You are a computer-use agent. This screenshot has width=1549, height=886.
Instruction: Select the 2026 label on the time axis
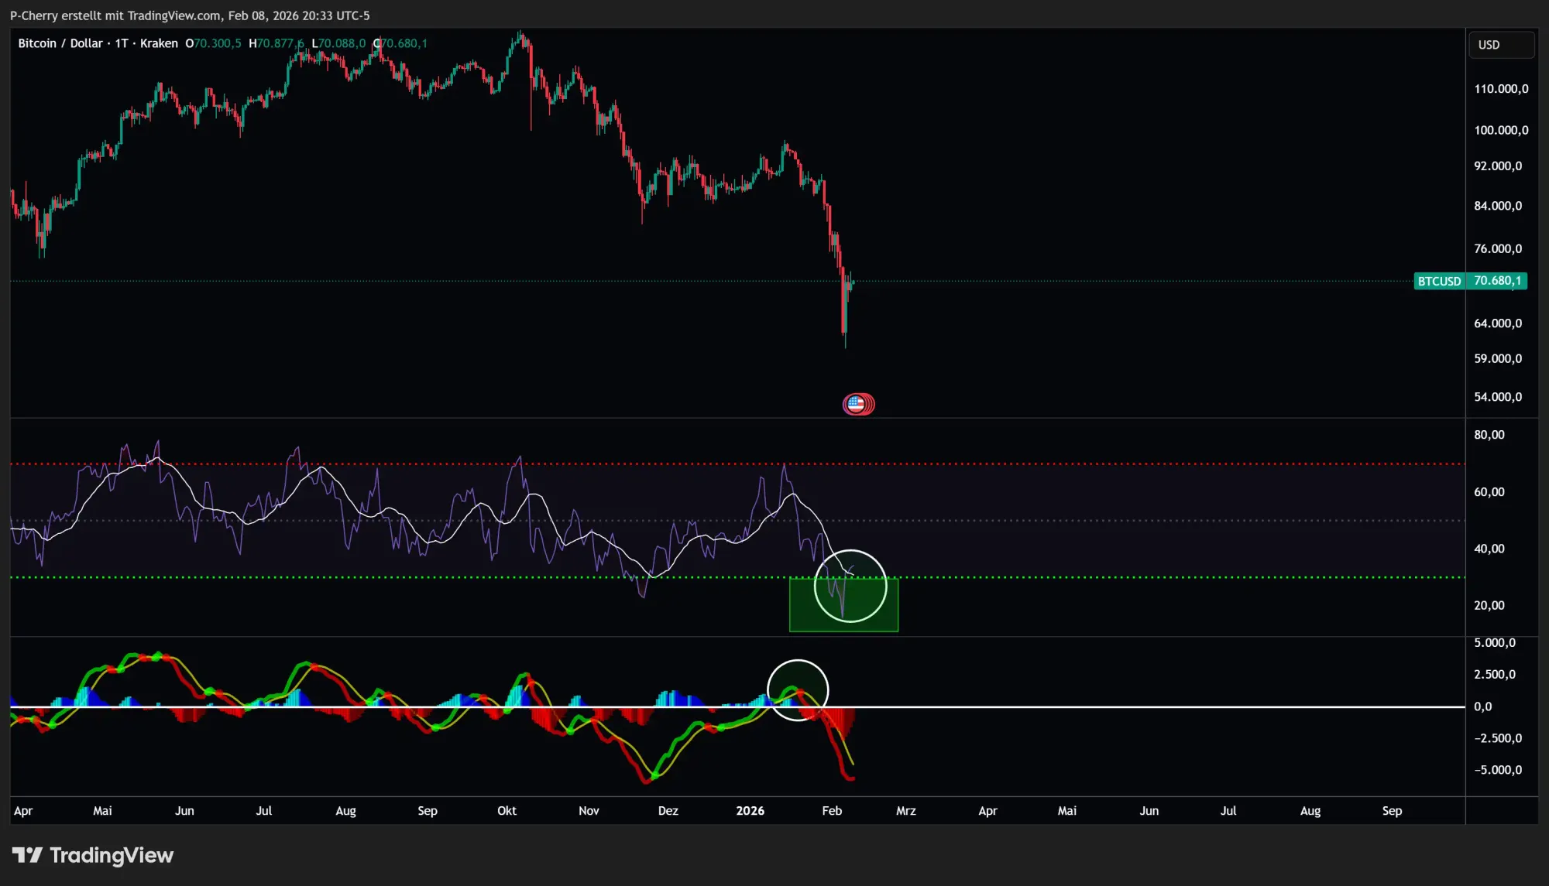[x=750, y=811]
